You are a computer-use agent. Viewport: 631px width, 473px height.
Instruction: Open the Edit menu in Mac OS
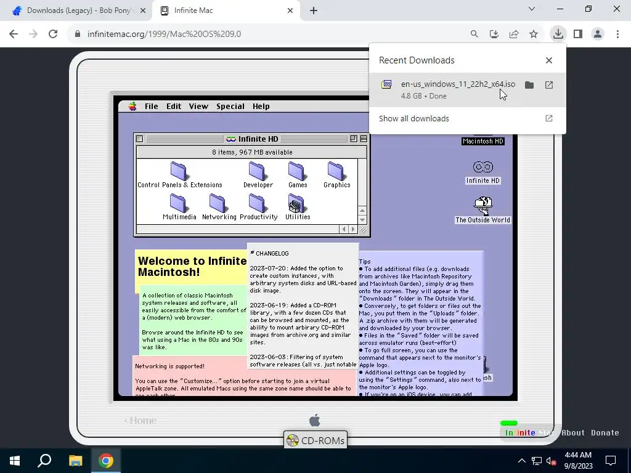174,106
